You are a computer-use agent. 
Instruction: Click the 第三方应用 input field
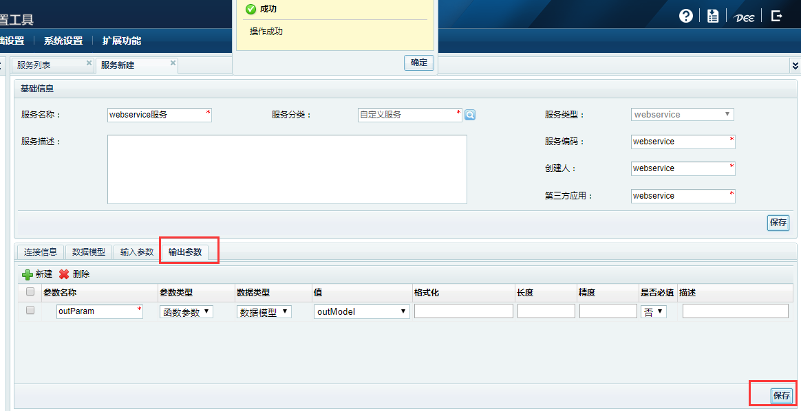(683, 196)
